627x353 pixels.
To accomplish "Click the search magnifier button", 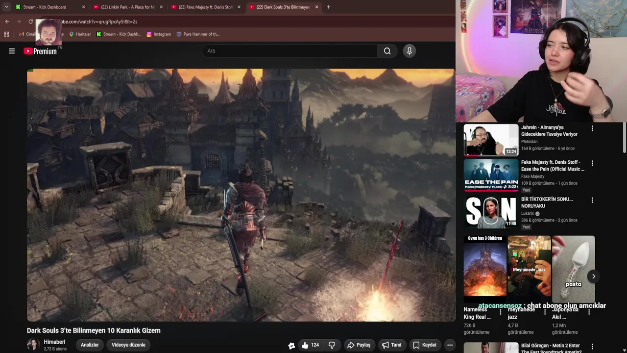I will pyautogui.click(x=387, y=51).
